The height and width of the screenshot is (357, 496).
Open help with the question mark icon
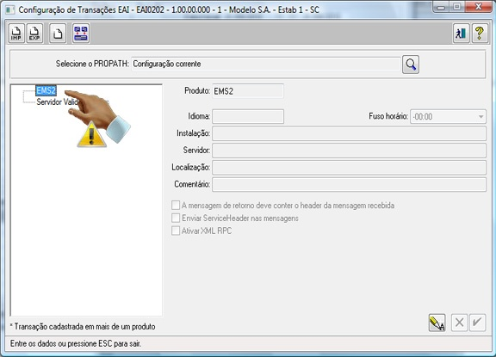point(480,34)
